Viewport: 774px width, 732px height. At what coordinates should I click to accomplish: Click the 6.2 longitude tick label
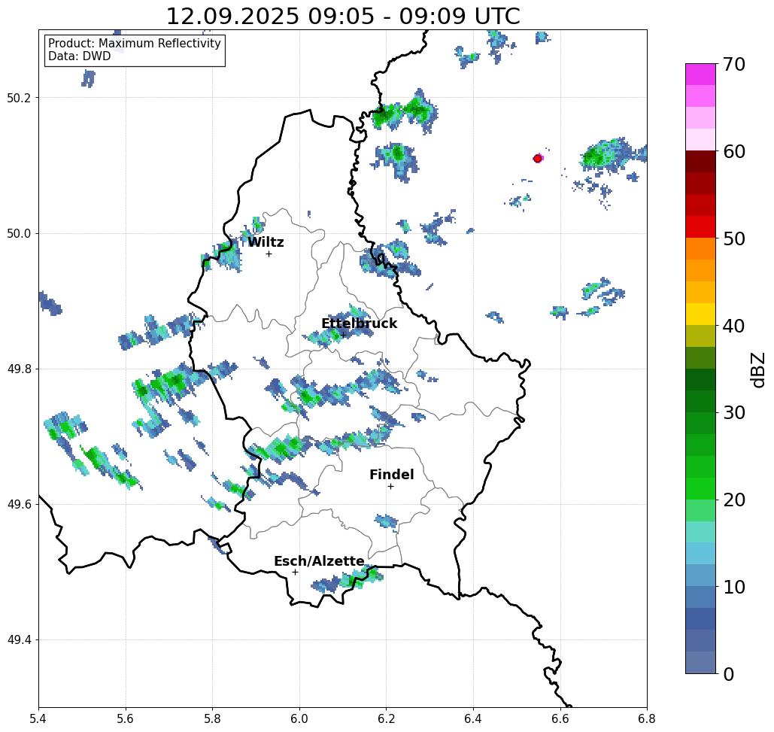pos(386,718)
